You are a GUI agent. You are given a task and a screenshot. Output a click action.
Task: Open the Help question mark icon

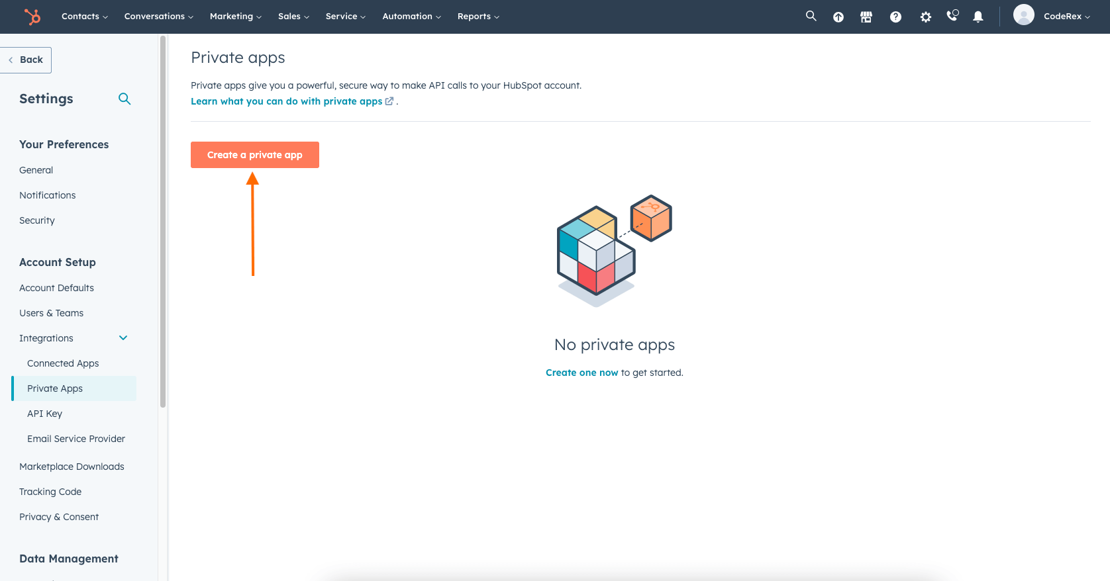tap(895, 17)
